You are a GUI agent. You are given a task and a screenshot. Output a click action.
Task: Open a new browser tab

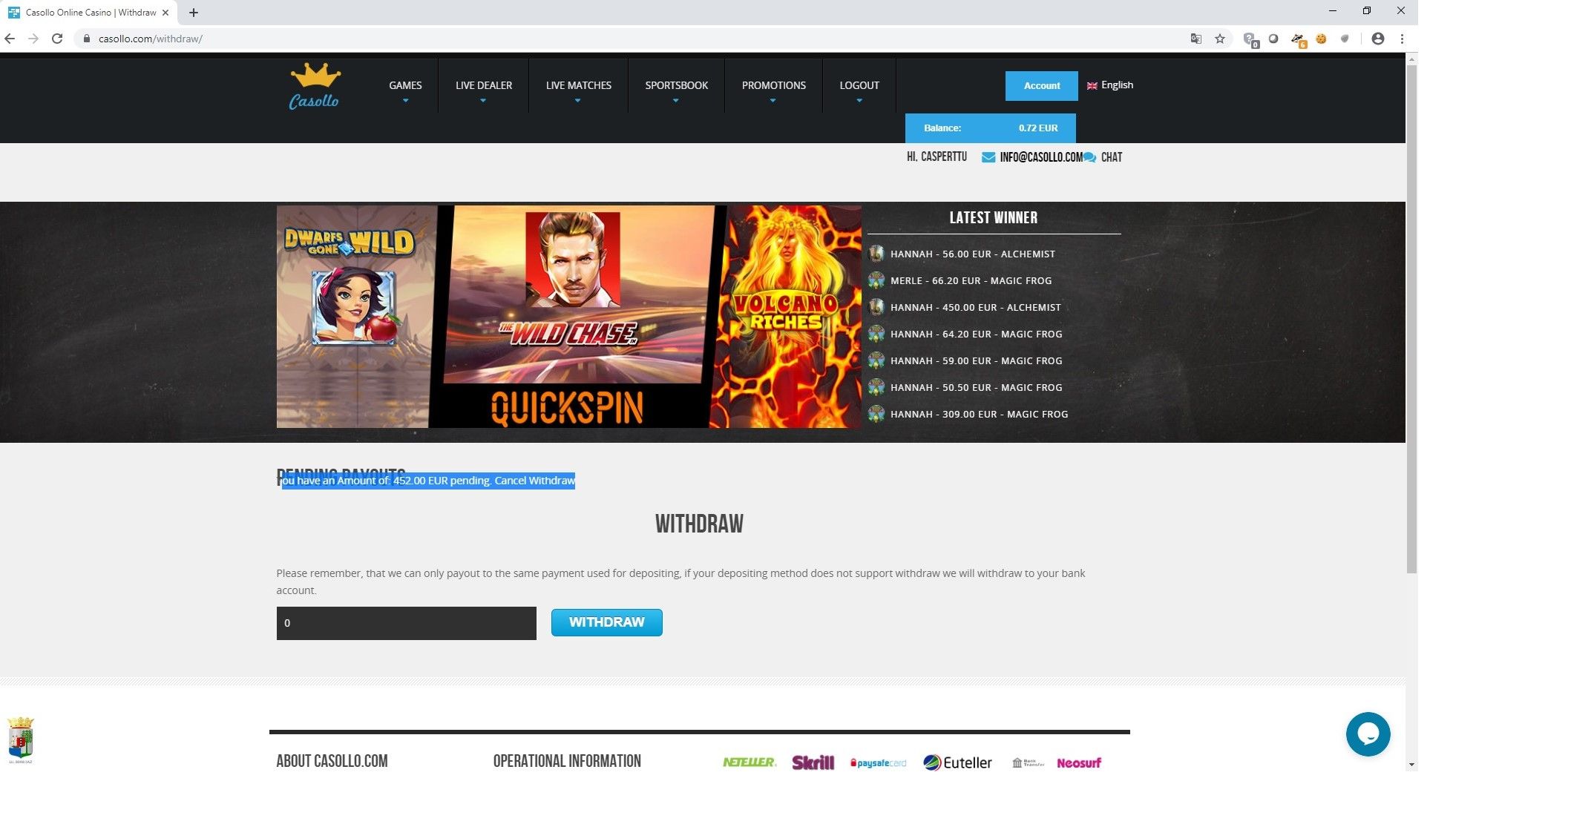coord(194,13)
